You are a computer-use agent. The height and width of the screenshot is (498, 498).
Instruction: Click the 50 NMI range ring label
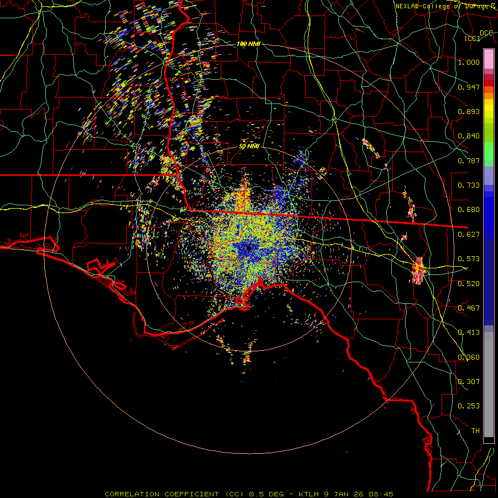pyautogui.click(x=249, y=147)
